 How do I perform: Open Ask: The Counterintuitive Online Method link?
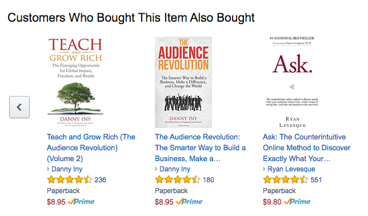pos(306,147)
